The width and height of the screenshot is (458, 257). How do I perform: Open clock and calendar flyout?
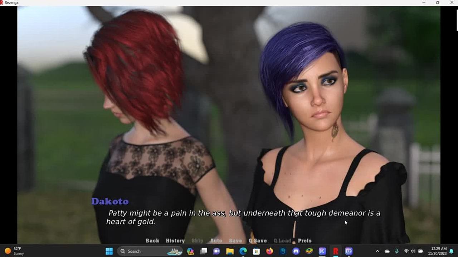[438, 251]
